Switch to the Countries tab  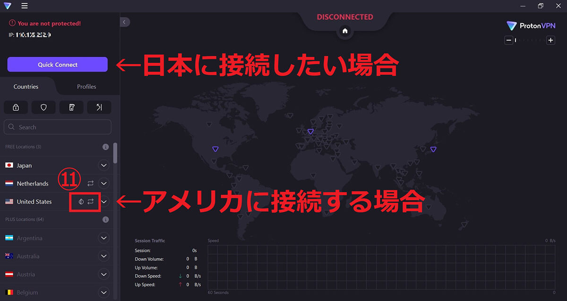pyautogui.click(x=26, y=86)
